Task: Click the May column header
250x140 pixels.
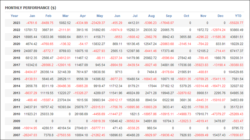Action: pyautogui.click(x=100, y=16)
